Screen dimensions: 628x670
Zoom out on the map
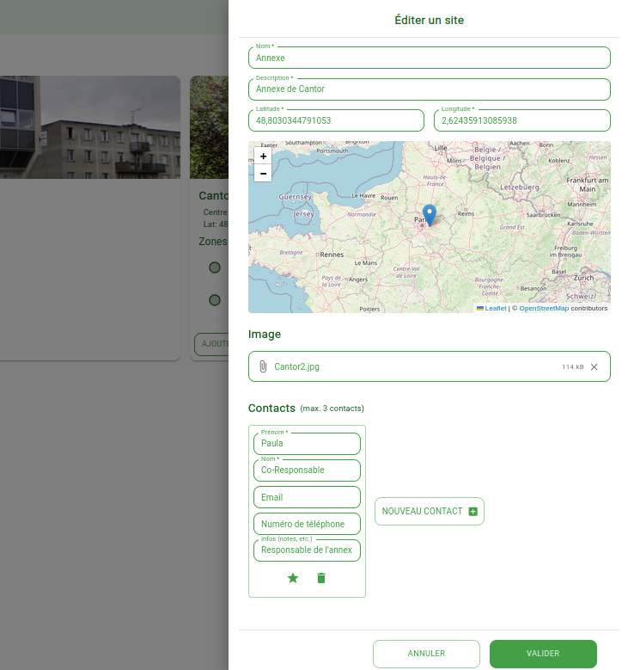click(x=263, y=174)
